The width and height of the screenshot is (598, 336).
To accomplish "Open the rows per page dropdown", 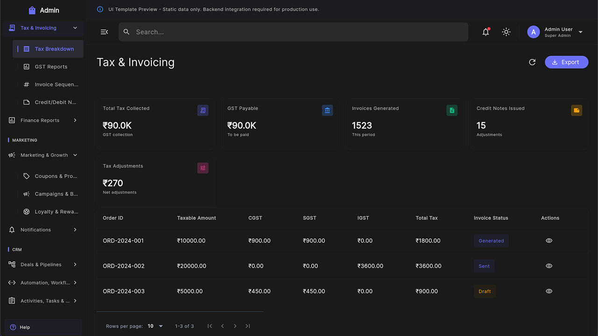I will (156, 326).
